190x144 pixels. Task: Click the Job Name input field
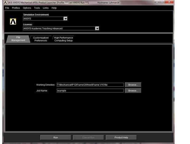tap(90, 91)
